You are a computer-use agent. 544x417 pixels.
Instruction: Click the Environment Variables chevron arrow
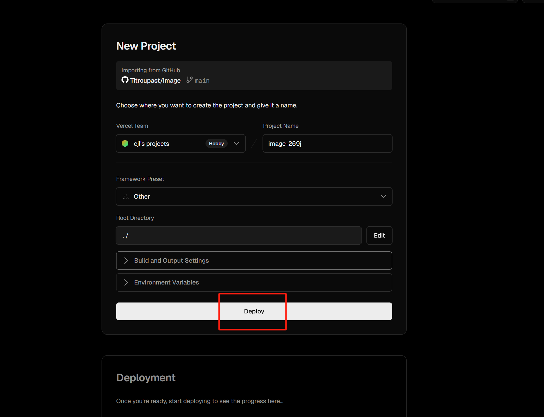tap(126, 282)
